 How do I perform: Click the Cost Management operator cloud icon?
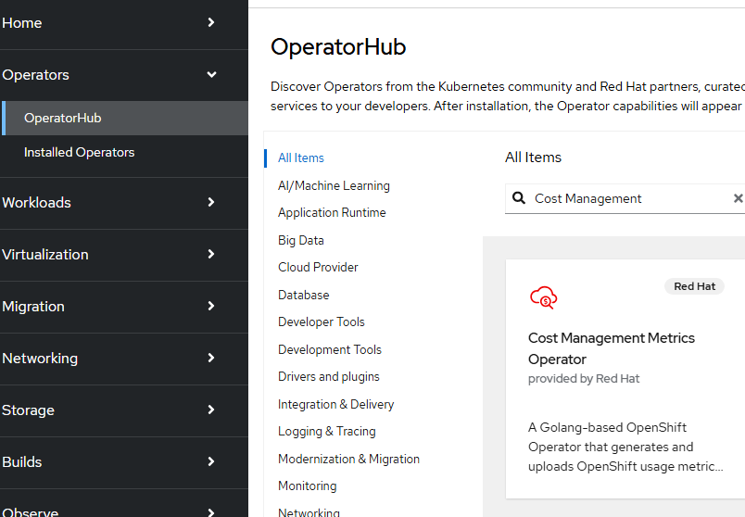click(x=544, y=297)
